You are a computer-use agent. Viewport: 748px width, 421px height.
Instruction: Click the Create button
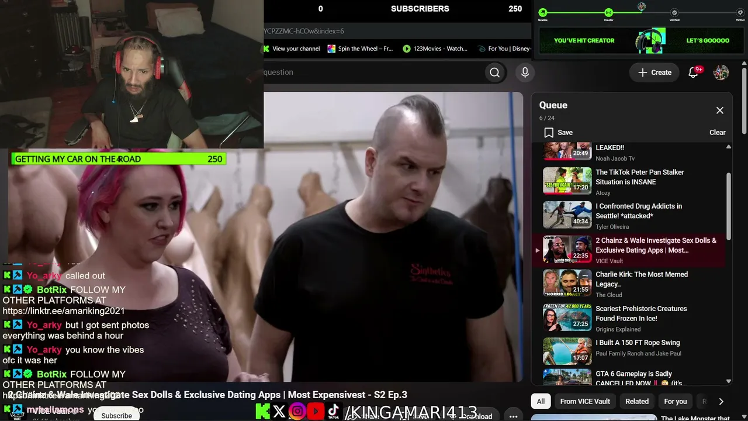(654, 73)
